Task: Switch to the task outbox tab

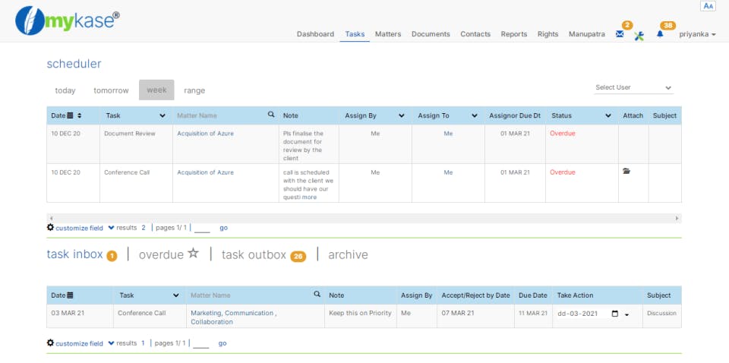Action: click(x=254, y=255)
